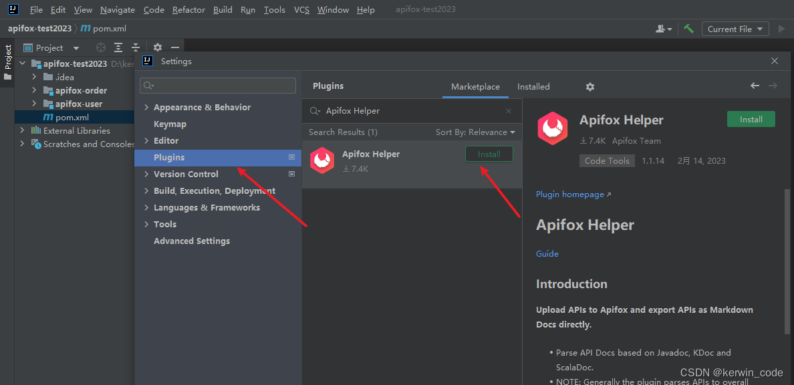The width and height of the screenshot is (794, 385).
Task: Open the plugins manage gear icon
Action: pos(590,87)
